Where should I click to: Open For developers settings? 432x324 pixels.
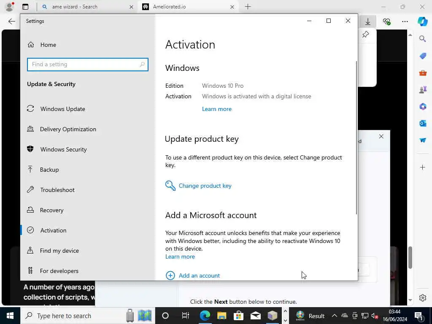[x=53, y=271]
